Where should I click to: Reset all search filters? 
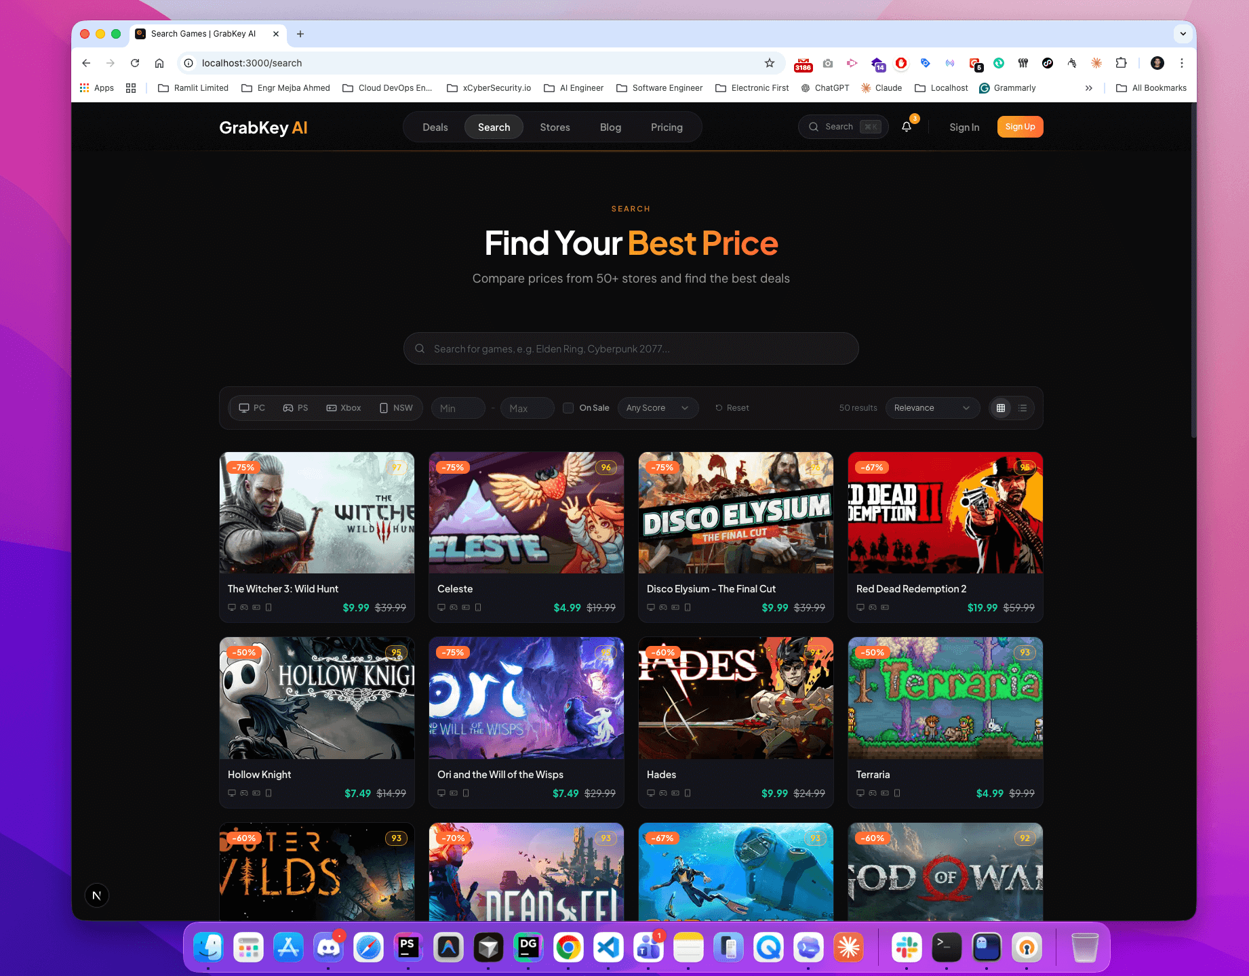pos(732,407)
